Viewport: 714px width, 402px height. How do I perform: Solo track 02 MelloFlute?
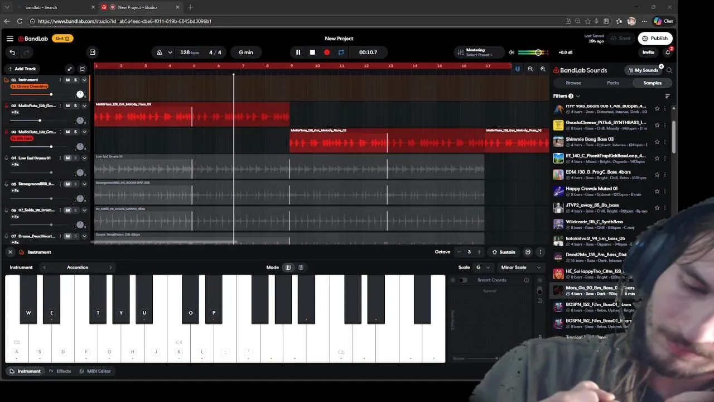coord(75,106)
